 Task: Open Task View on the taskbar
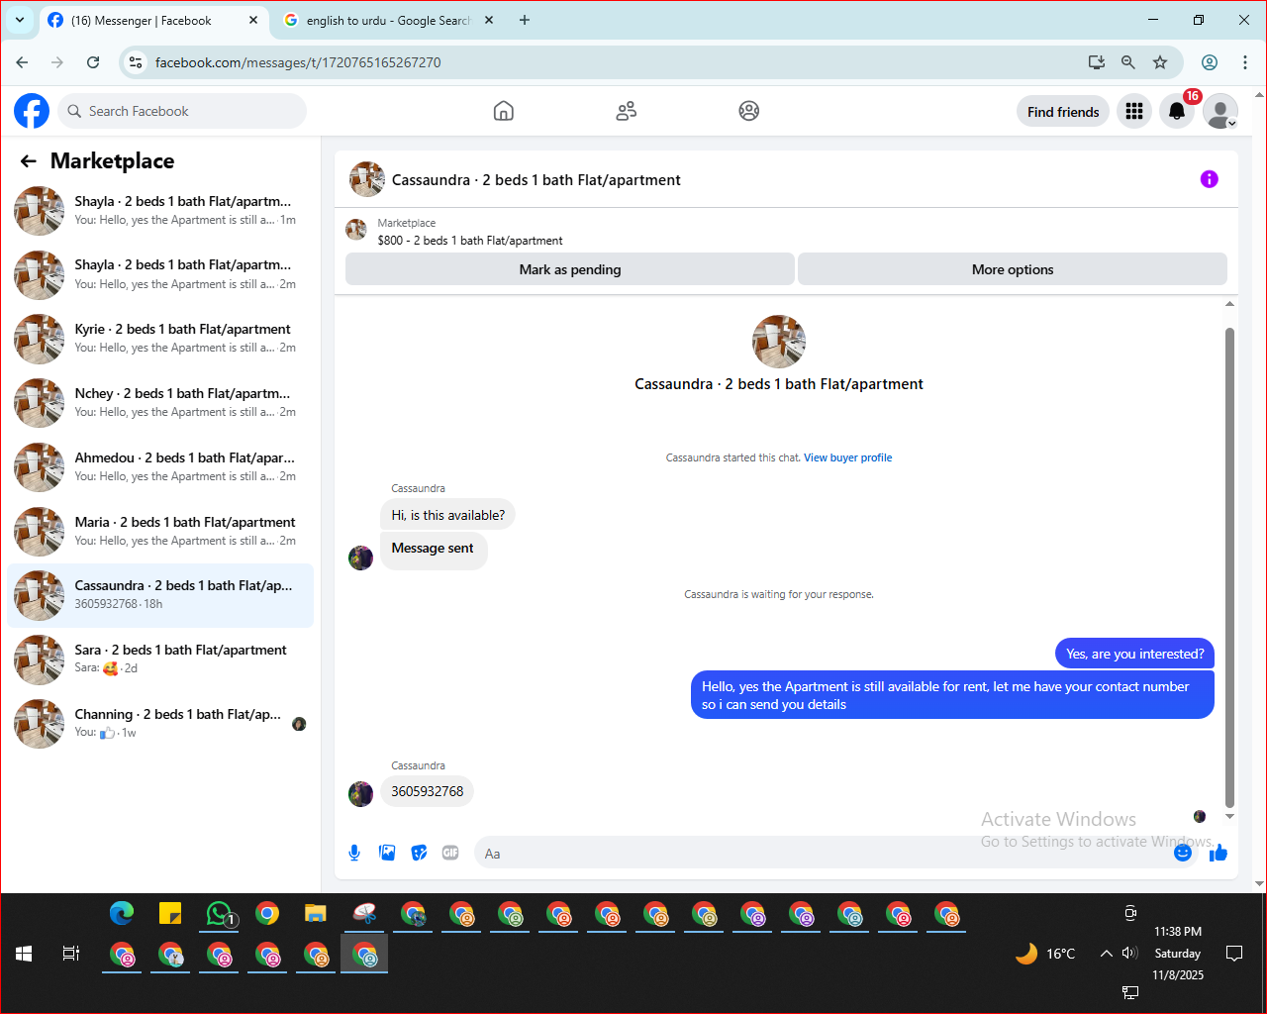click(71, 954)
